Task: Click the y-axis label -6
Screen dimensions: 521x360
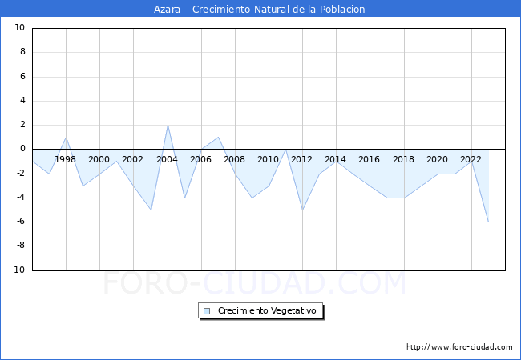Action: tap(20, 222)
